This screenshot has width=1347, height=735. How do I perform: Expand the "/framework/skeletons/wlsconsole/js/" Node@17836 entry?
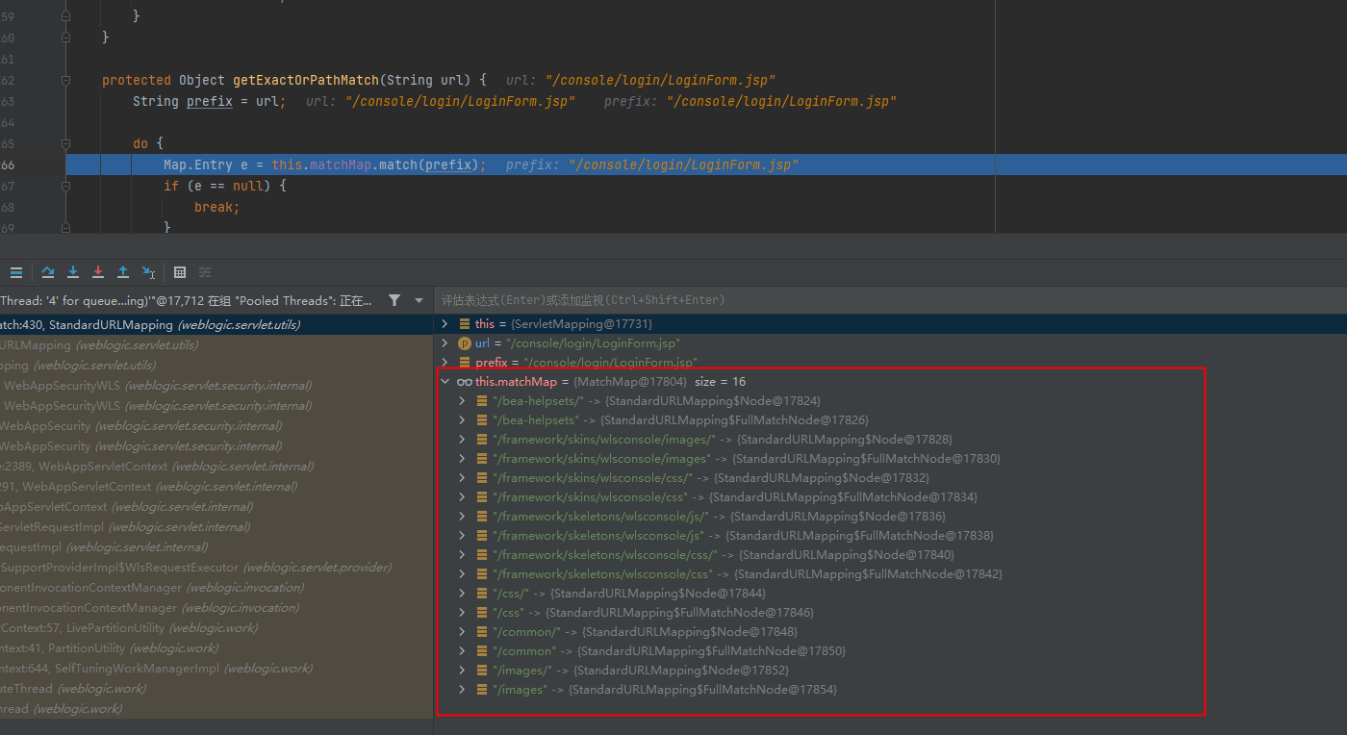[x=463, y=517]
